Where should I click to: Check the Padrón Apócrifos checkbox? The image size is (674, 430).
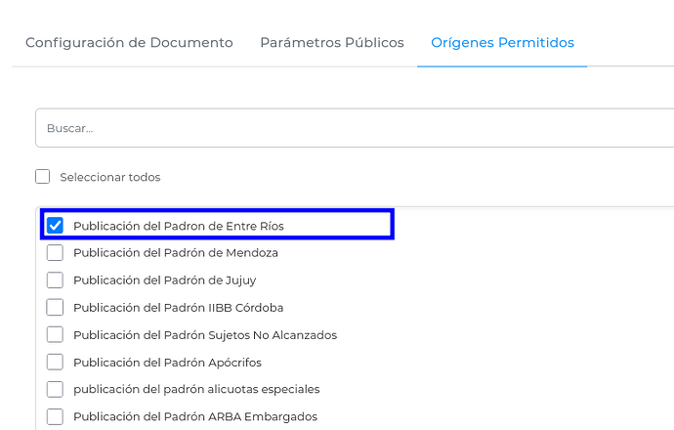(x=55, y=362)
